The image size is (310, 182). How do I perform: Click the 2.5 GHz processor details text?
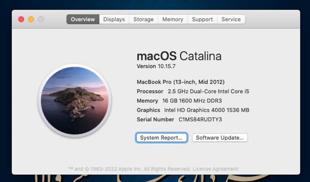click(208, 92)
